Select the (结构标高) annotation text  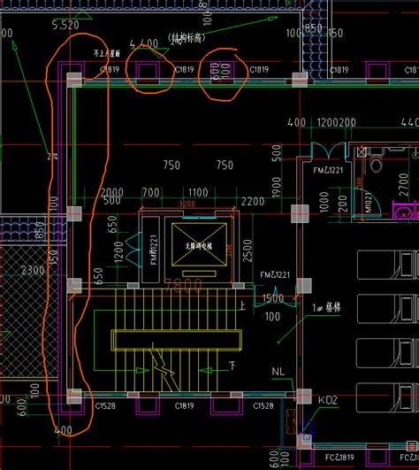click(187, 38)
